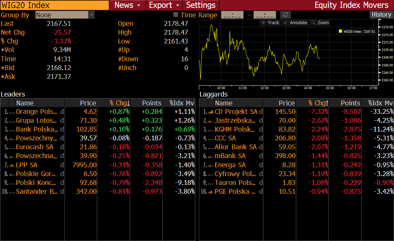Image resolution: width=394 pixels, height=241 pixels.
Task: Click the yellow WIG20 Index legend swatch
Action: (x=340, y=32)
